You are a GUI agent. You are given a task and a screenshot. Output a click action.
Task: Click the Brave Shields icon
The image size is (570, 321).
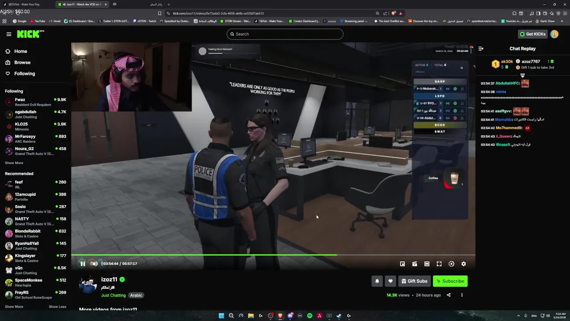coord(394,13)
